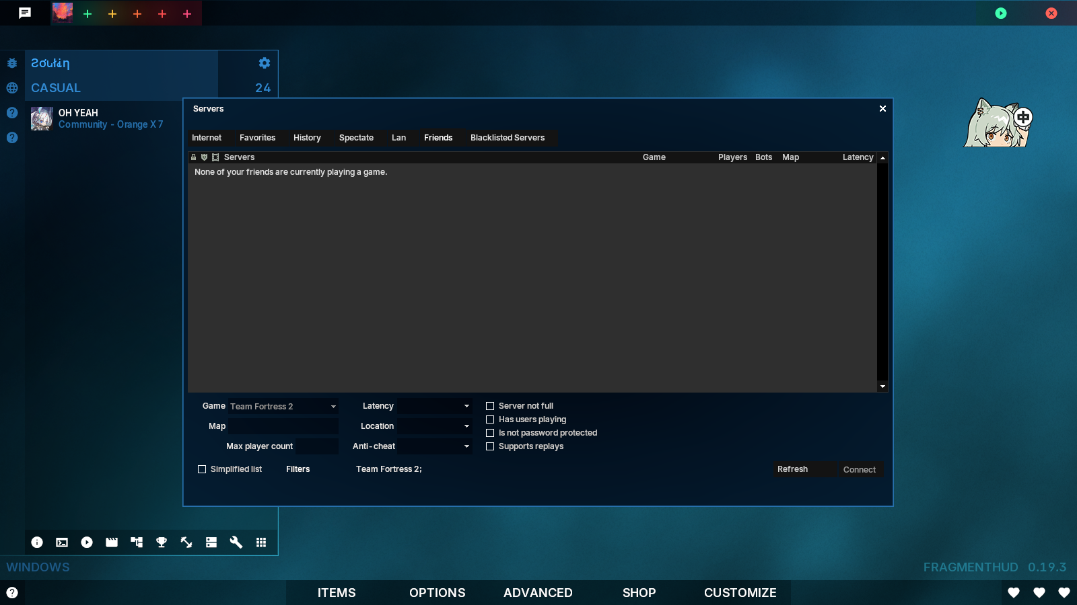Open the OPTIONS menu button
Viewport: 1077px width, 605px height.
[x=438, y=593]
